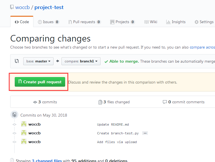
Task: Click the Create pull request button
Action: pyautogui.click(x=40, y=82)
